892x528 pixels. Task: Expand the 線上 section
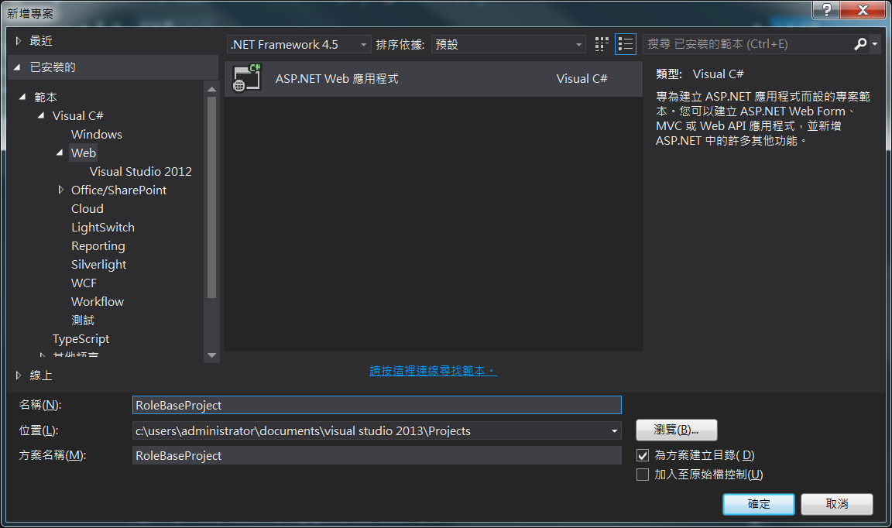point(19,375)
